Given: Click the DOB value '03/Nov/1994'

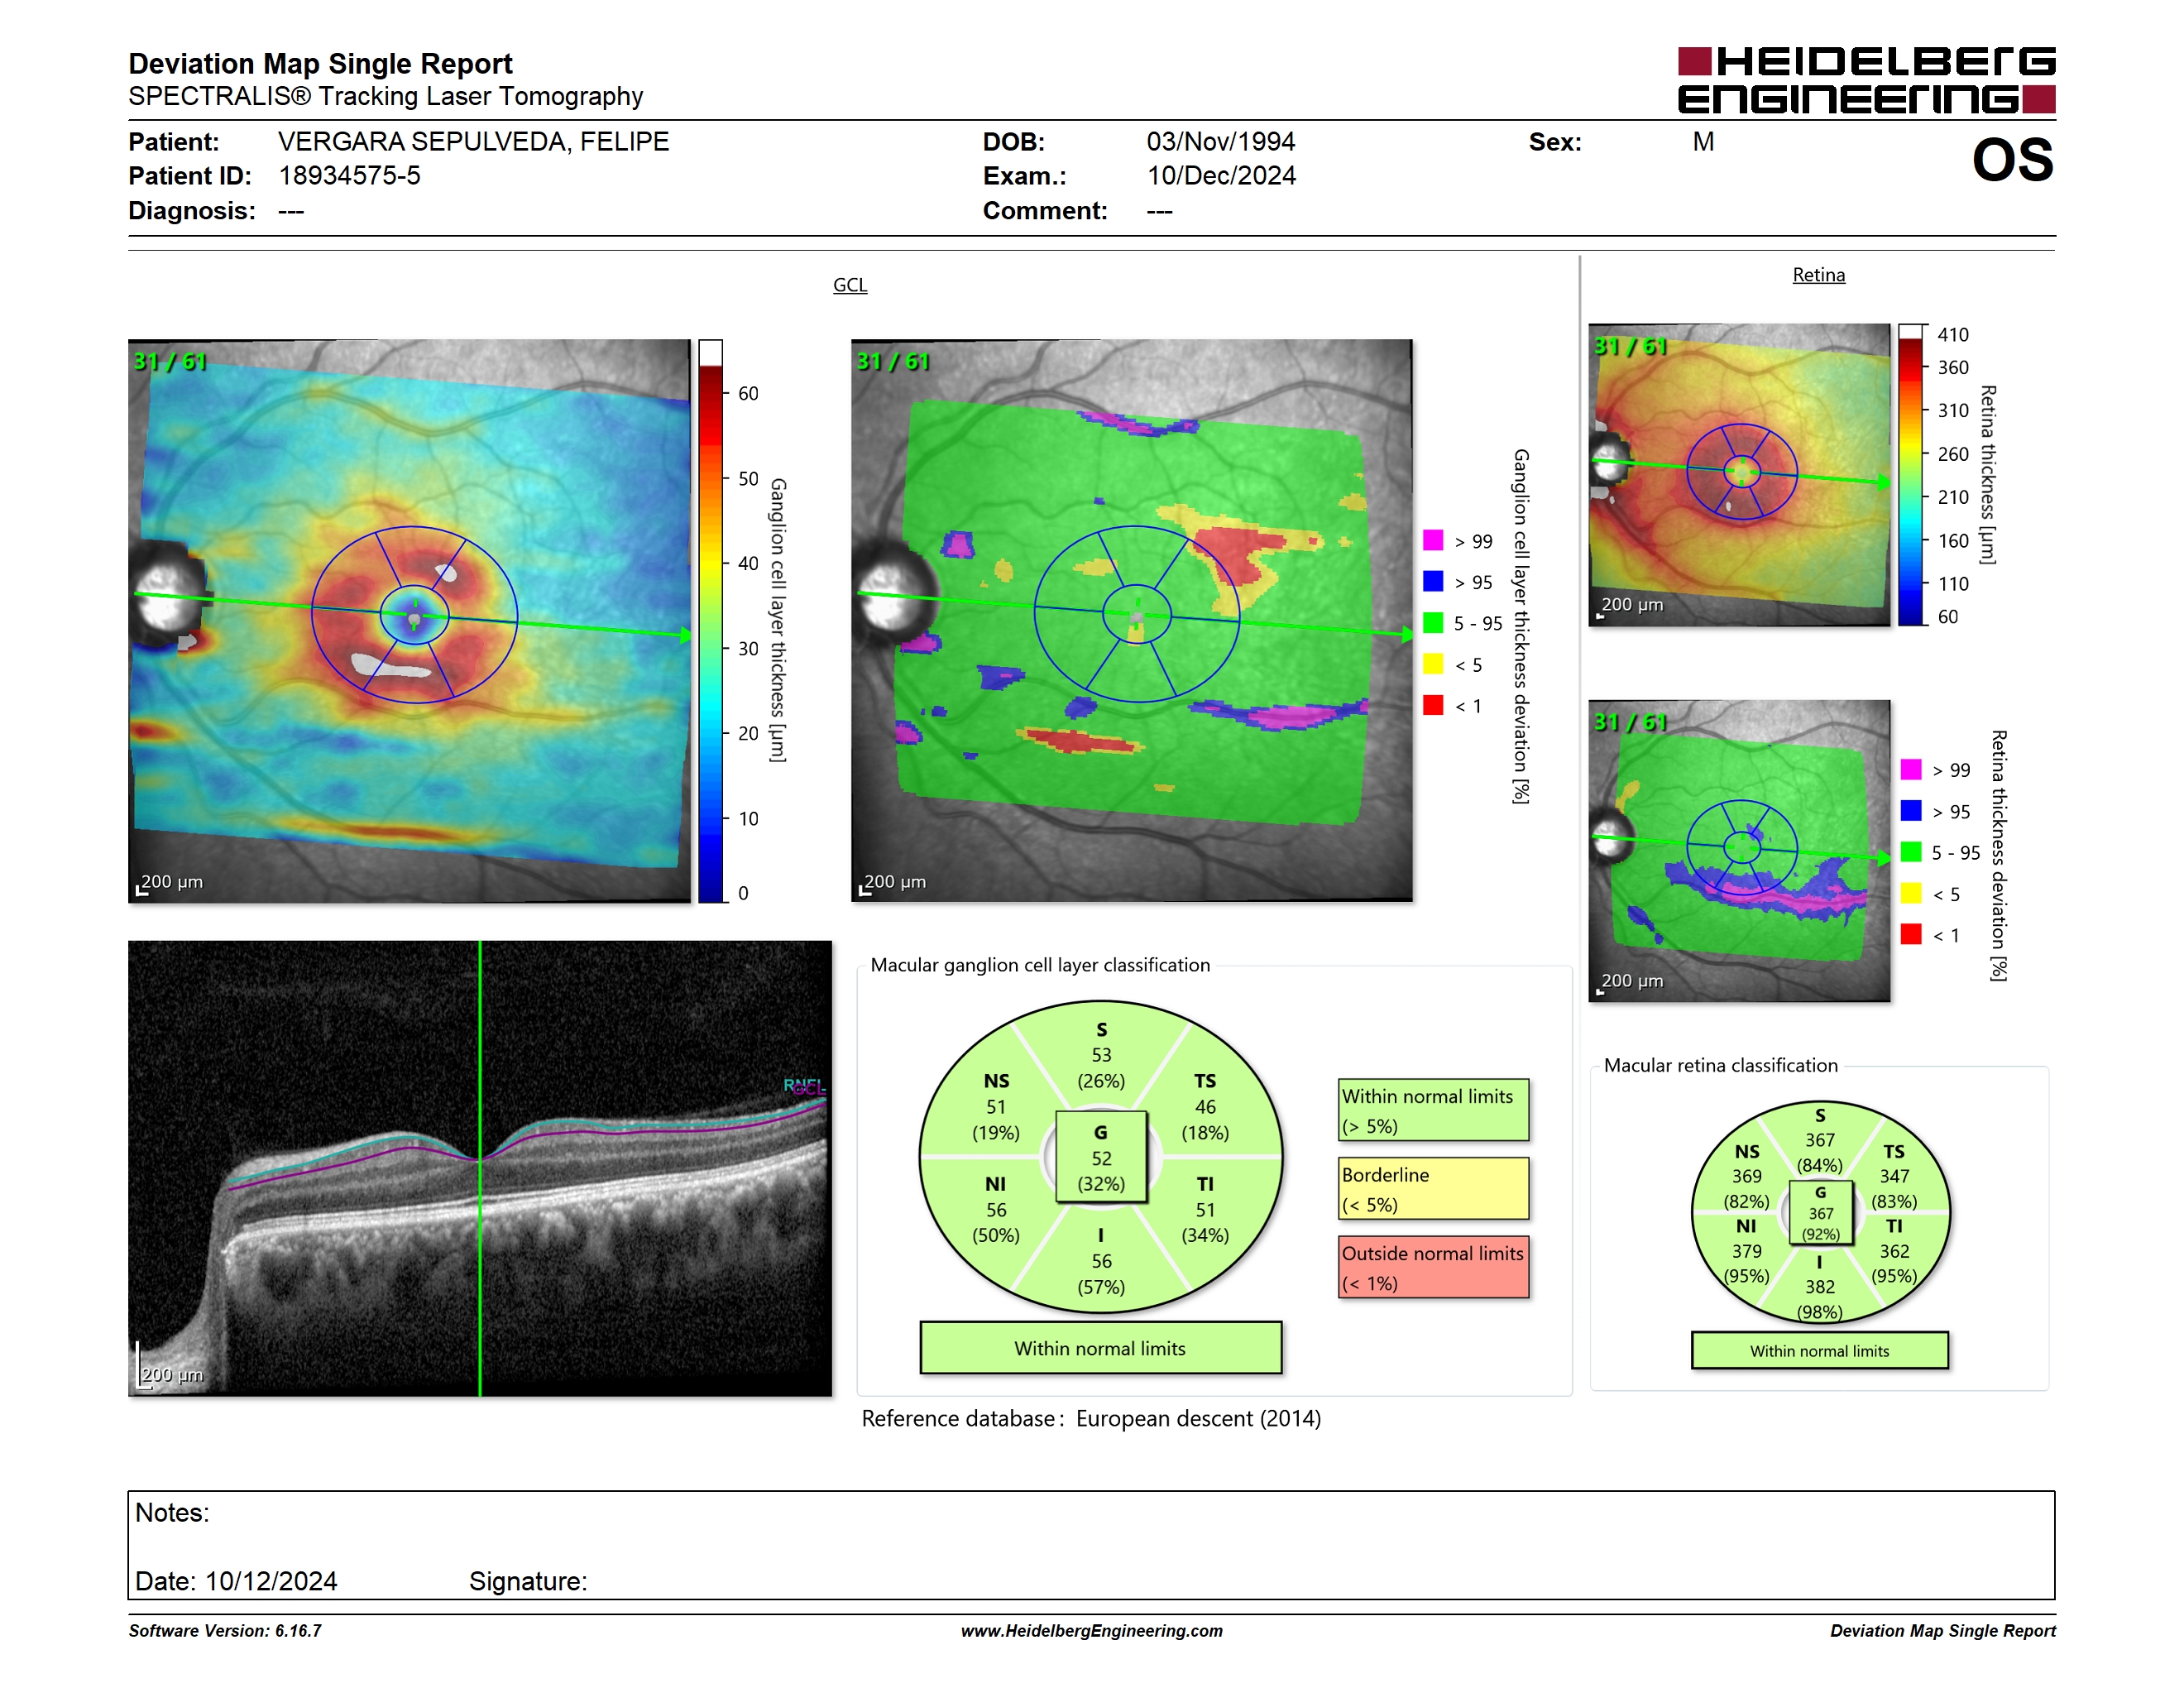Looking at the screenshot, I should pos(1220,142).
